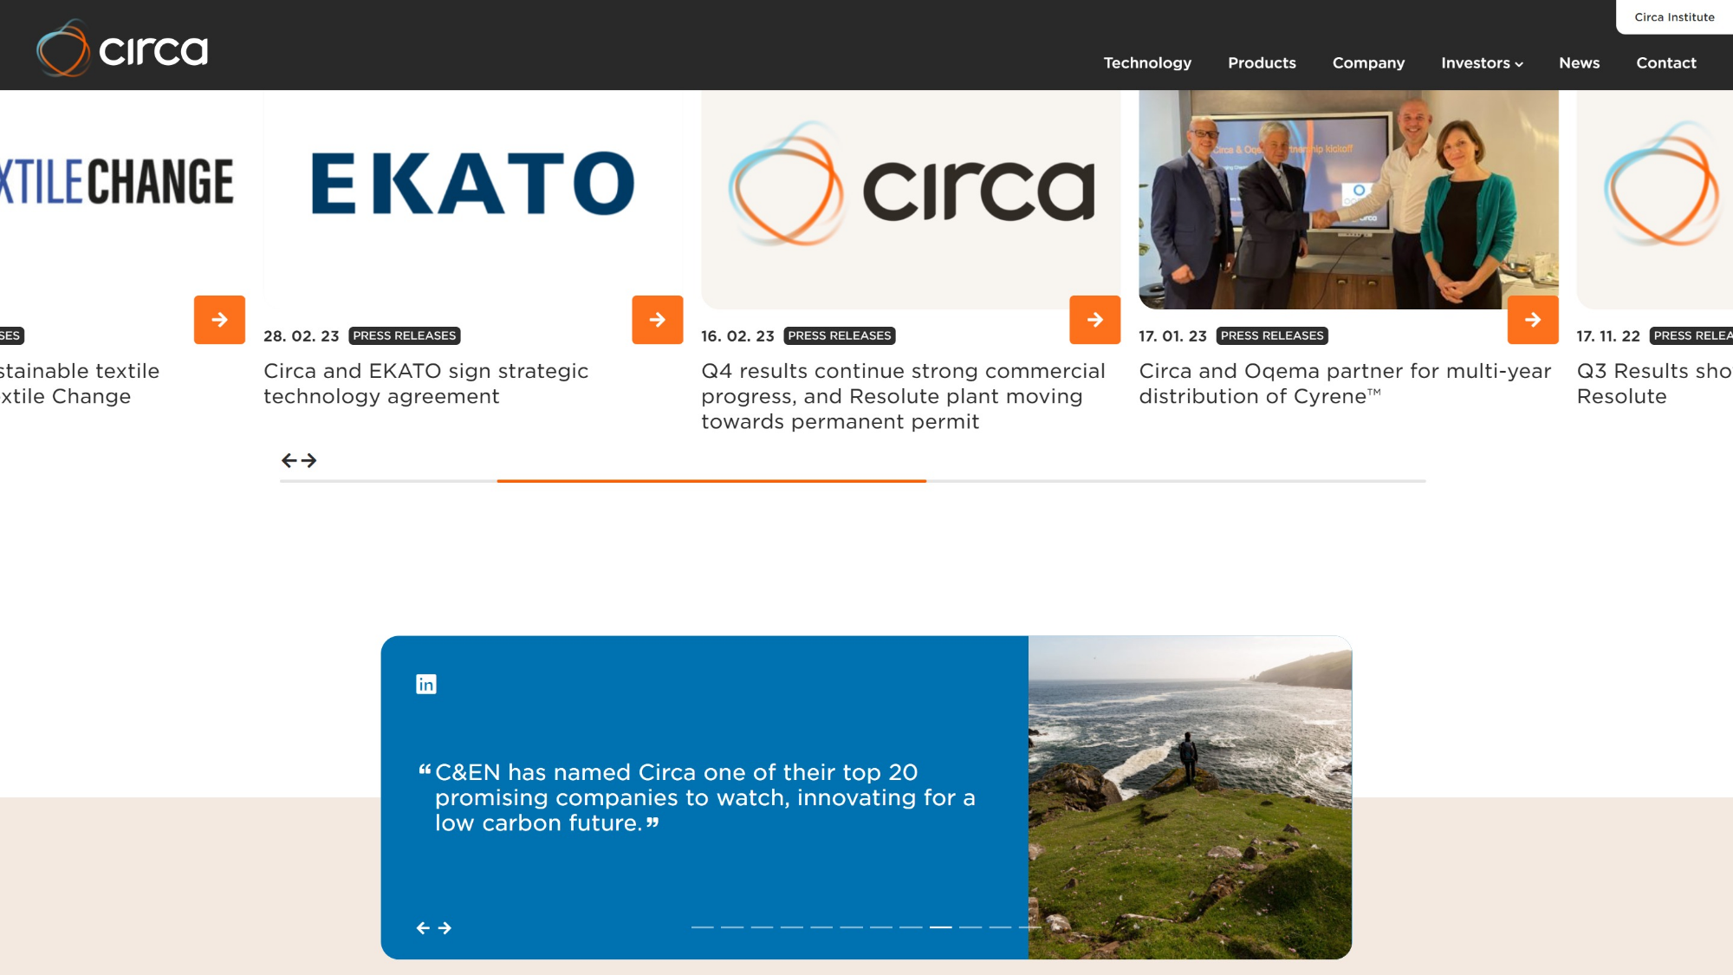Open the Q4 results article arrow button
This screenshot has height=975, width=1733.
[x=1095, y=320]
